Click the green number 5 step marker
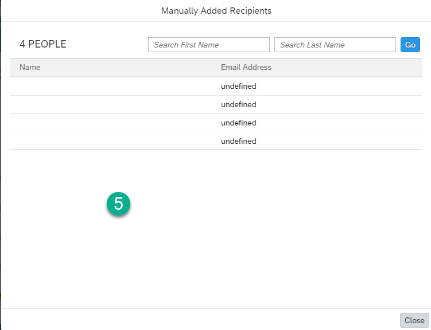The width and height of the screenshot is (431, 330). pyautogui.click(x=118, y=203)
